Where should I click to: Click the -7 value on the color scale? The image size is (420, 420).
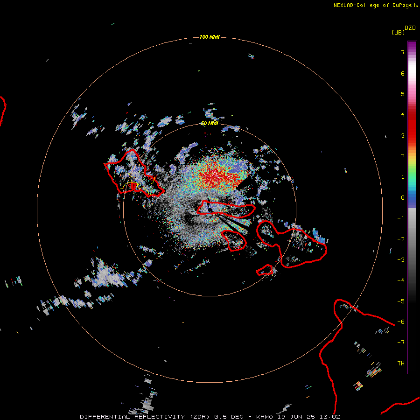point(401,343)
